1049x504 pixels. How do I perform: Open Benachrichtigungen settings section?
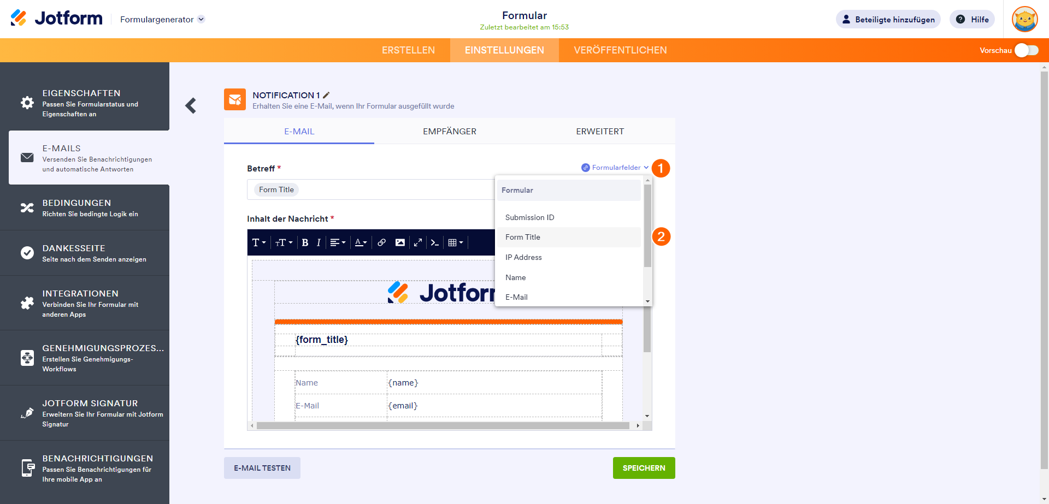[x=85, y=468]
